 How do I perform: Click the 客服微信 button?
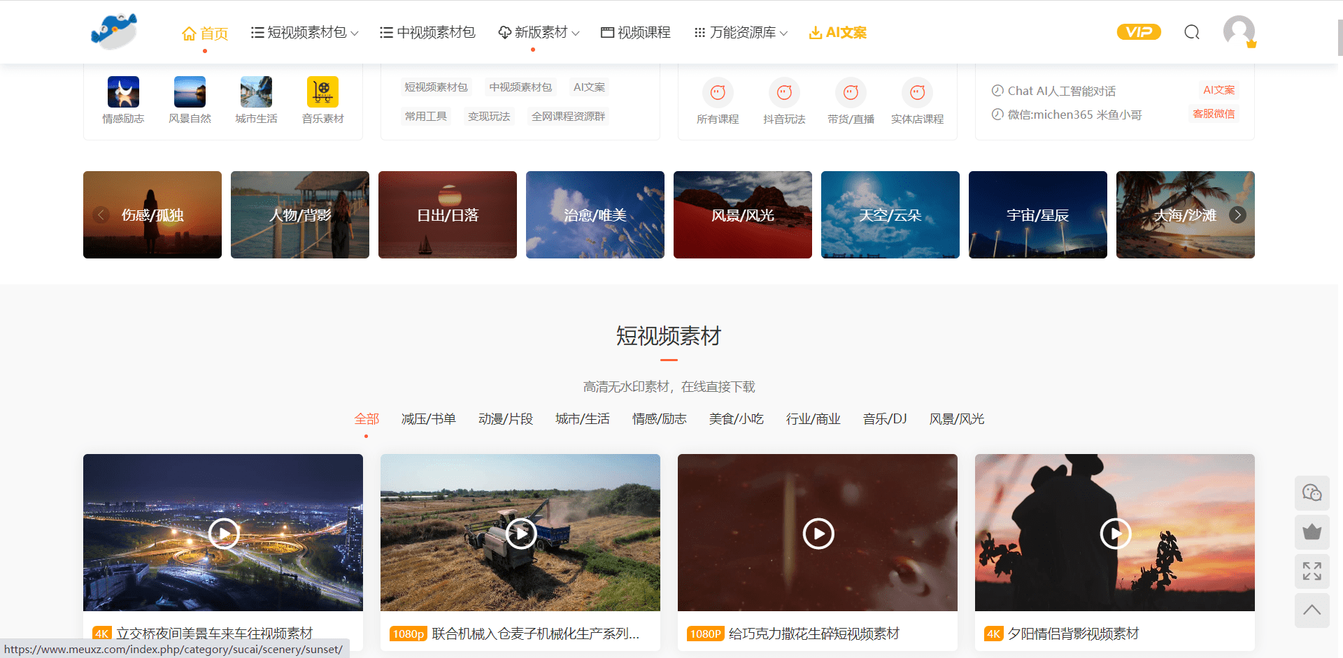1214,114
